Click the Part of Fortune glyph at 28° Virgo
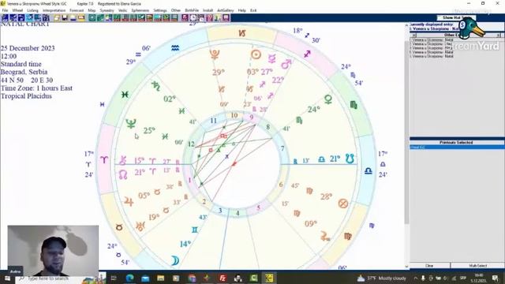The image size is (505, 284). [343, 204]
